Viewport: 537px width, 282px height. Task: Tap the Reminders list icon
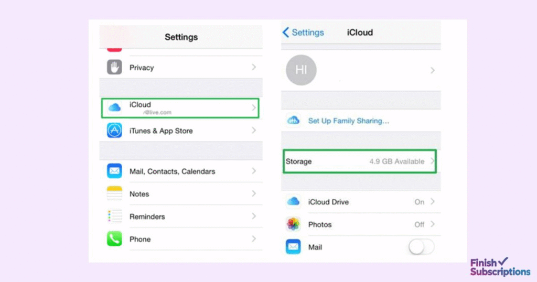[114, 216]
